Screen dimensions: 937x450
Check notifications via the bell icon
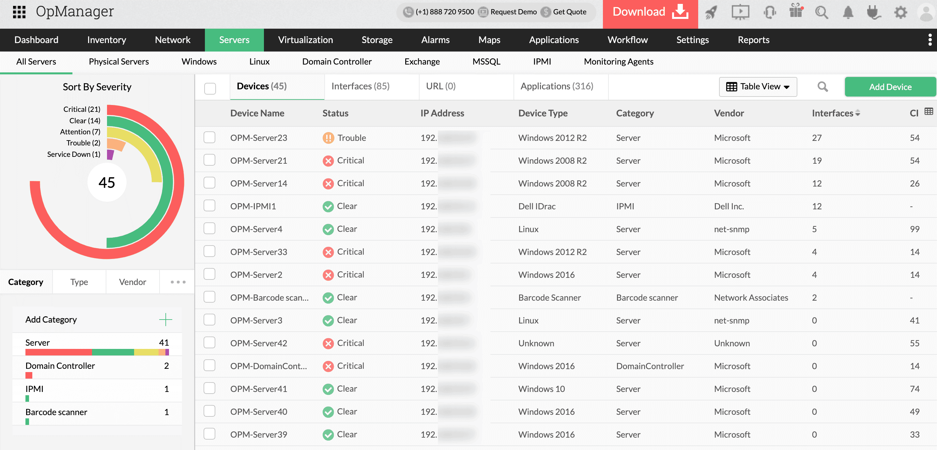(x=848, y=12)
